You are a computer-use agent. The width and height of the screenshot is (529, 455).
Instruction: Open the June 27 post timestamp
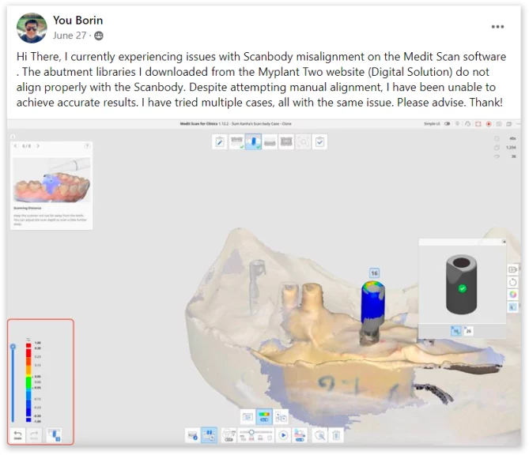click(x=70, y=36)
